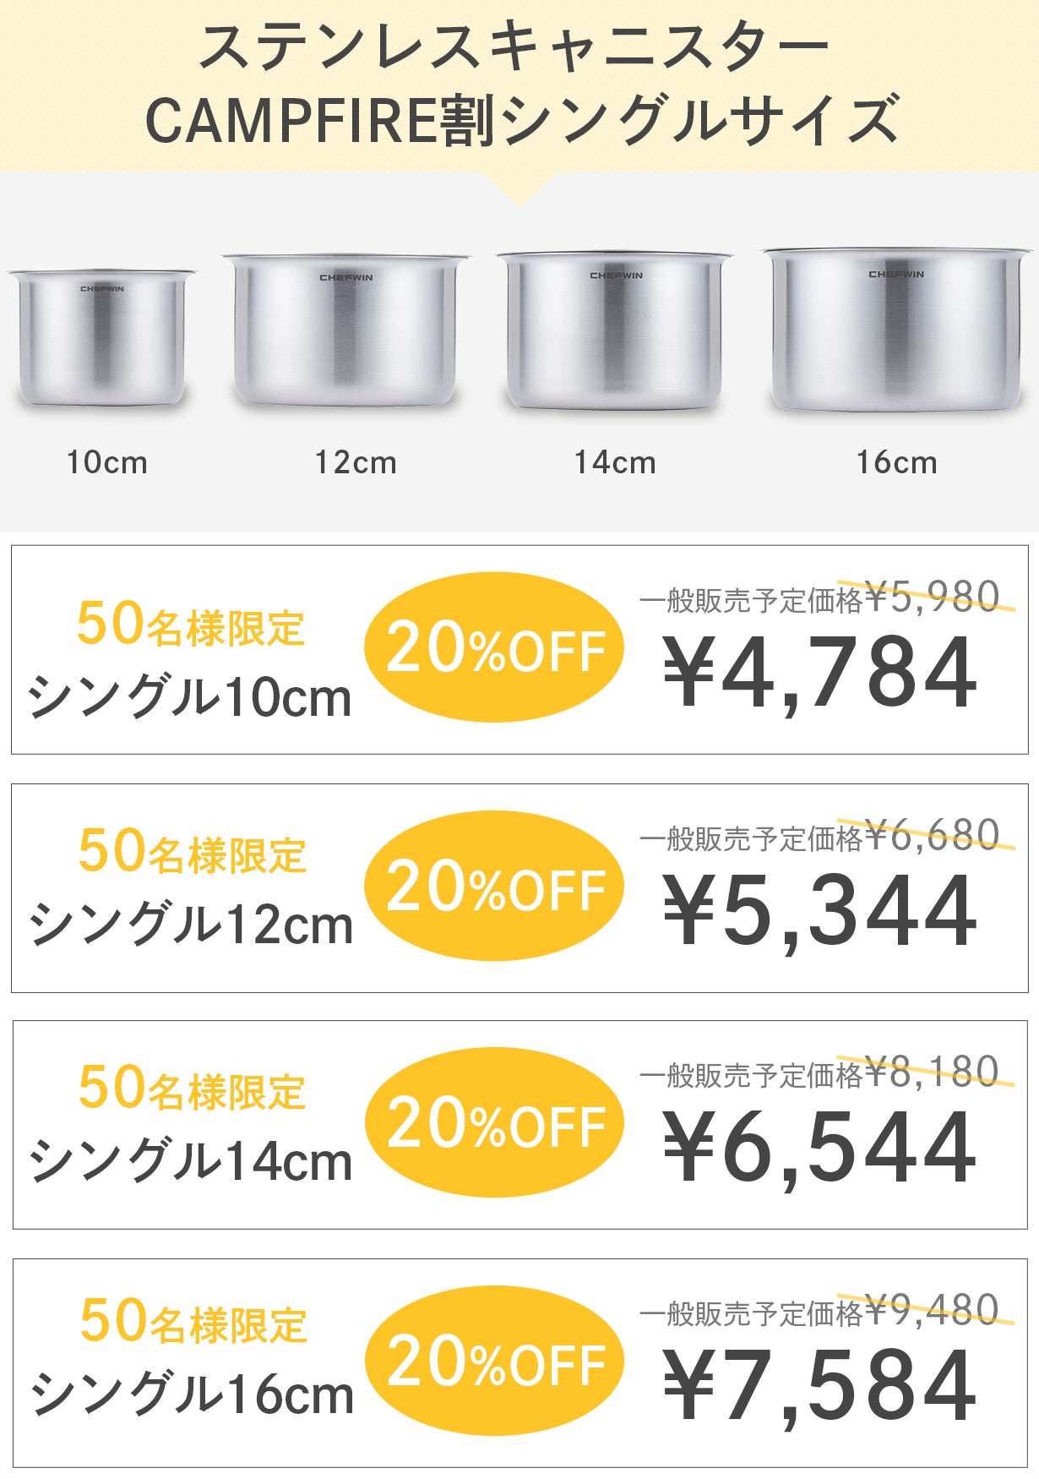
Task: Choose the シングル12cm reward label
Action: [x=191, y=925]
